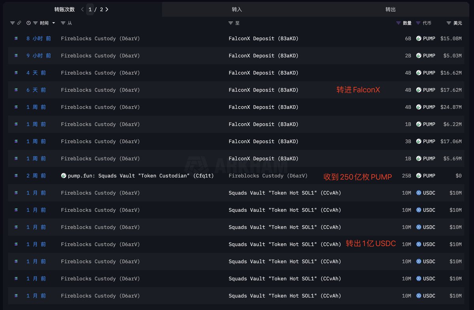
Task: Open Fireblocks Custody (D6arV) in the $15.08M row
Action: click(x=100, y=39)
